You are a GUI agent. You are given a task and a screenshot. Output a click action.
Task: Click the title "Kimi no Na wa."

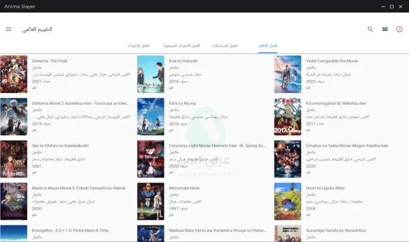coord(183,103)
